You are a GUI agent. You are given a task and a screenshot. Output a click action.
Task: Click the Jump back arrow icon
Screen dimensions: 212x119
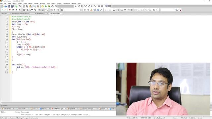tap(2, 10)
